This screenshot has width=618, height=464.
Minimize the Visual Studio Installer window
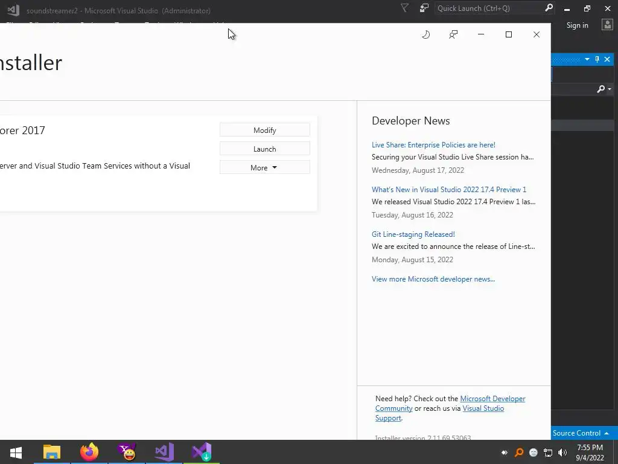coord(481,34)
